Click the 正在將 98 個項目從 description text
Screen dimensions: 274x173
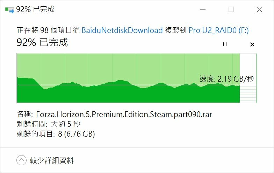tap(48, 30)
